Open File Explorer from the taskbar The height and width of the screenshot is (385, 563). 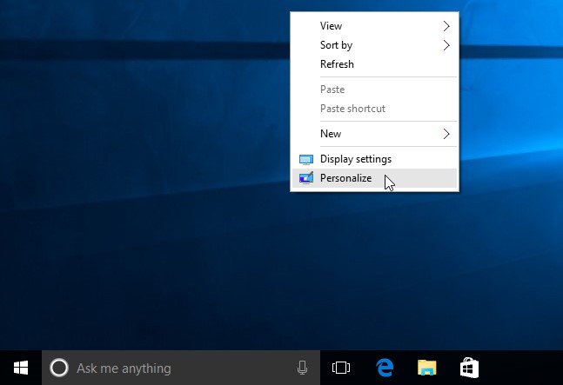pos(426,368)
